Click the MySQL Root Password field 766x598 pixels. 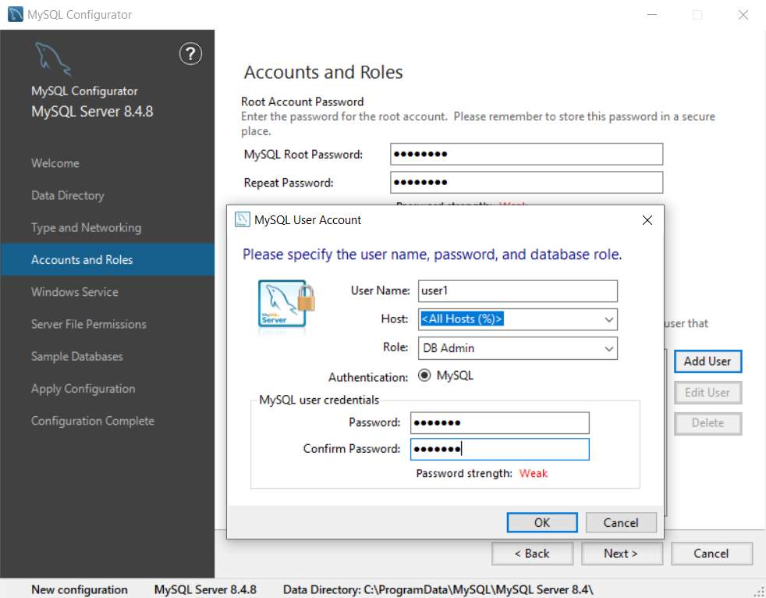pyautogui.click(x=527, y=154)
